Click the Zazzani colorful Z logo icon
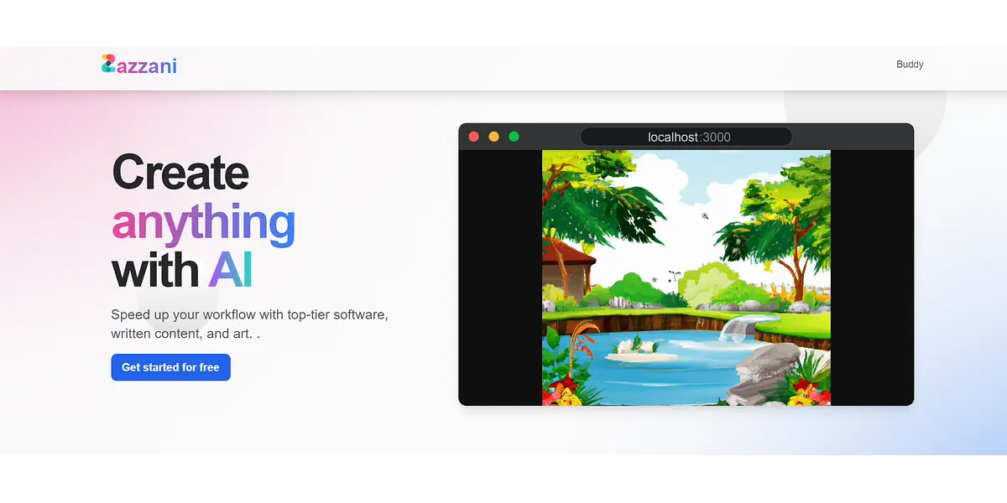Viewport: 1007px width, 503px height. [108, 64]
